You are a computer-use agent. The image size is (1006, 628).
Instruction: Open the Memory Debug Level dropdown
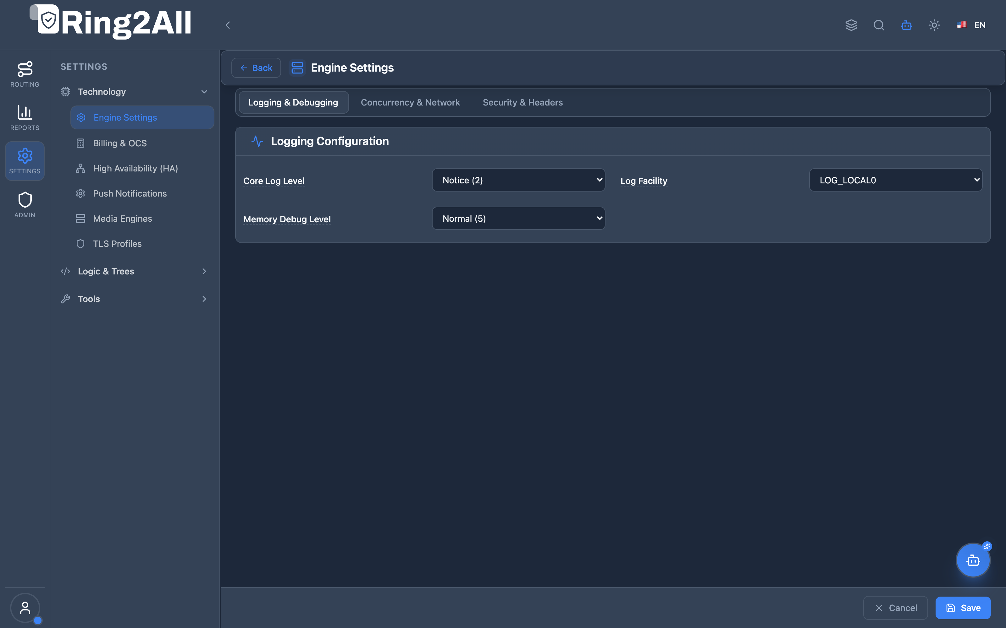[518, 219]
